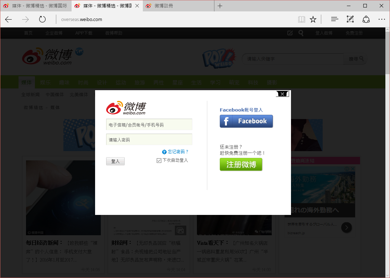Click the compose post icon in top bar

coord(290,33)
